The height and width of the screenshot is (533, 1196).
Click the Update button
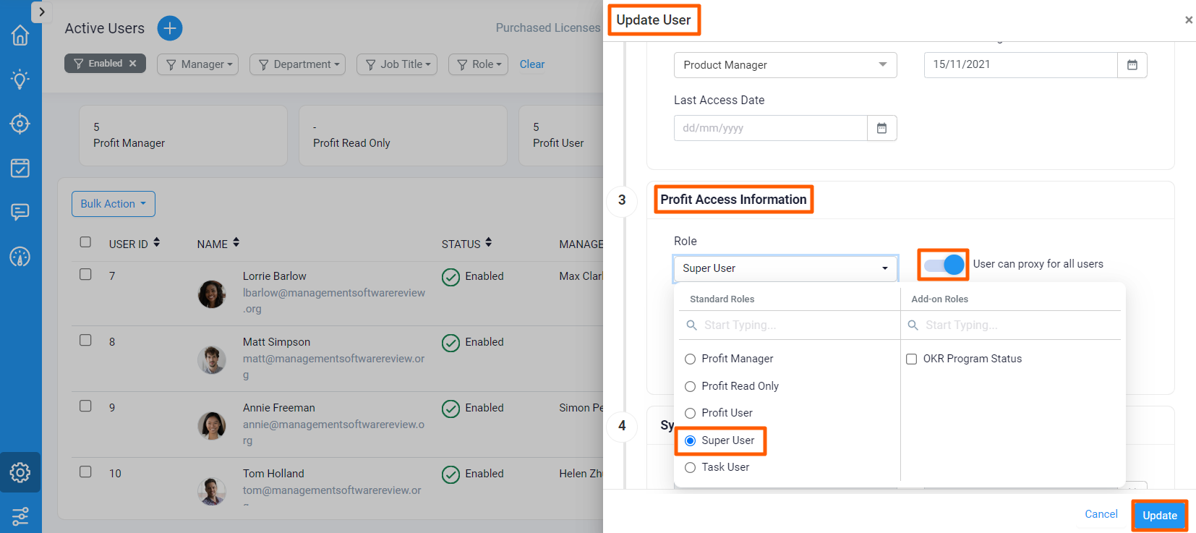tap(1159, 516)
